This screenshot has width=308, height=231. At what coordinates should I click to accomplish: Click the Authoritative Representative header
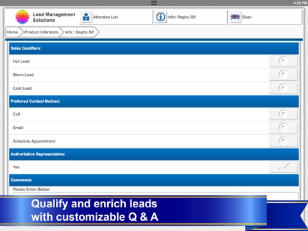(154, 154)
